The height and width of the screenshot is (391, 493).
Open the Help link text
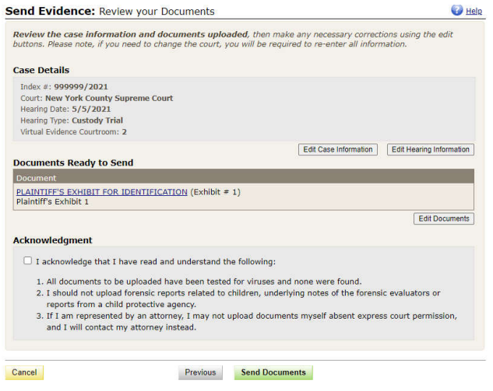click(474, 12)
